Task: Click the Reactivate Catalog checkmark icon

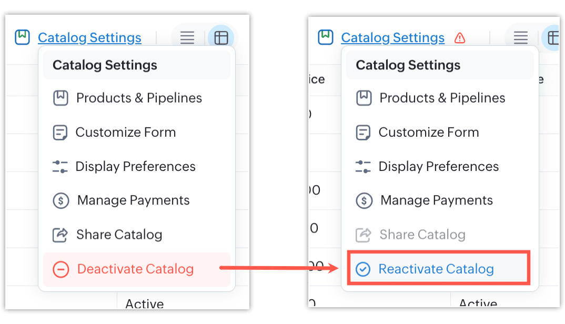Action: click(363, 269)
